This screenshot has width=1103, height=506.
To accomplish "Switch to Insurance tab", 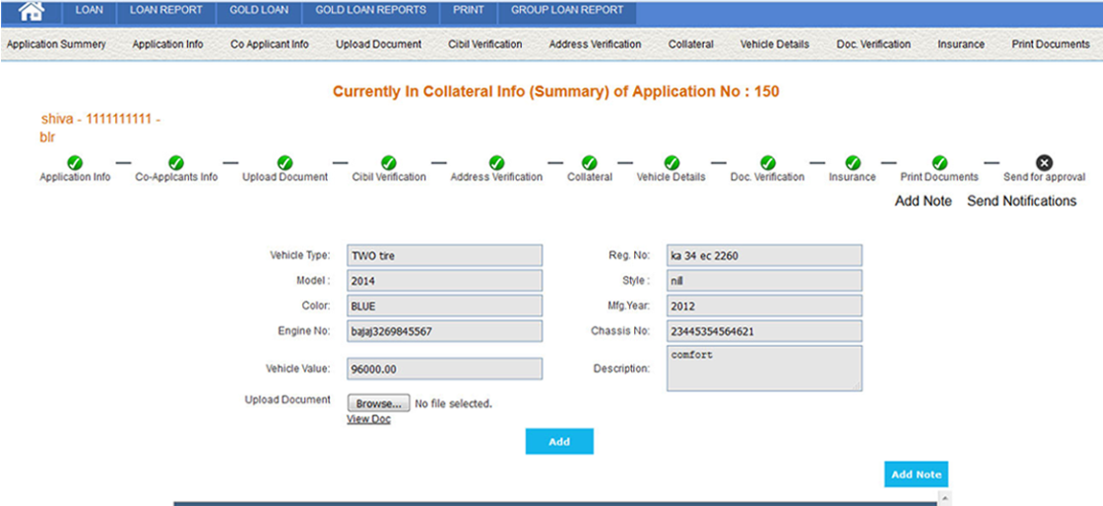I will (961, 44).
